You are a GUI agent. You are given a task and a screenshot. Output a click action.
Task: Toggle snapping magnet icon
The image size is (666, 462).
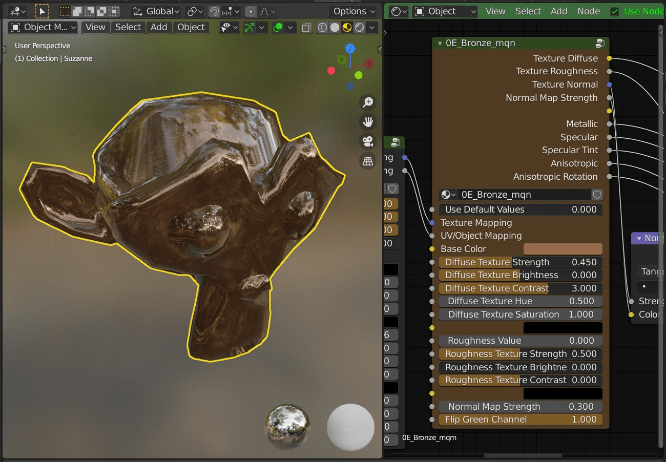pos(215,11)
